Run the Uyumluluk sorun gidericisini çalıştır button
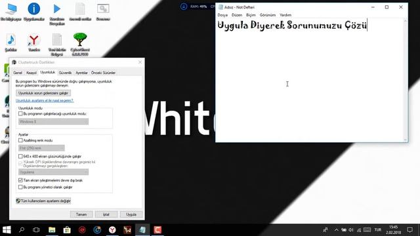The width and height of the screenshot is (420, 236). (43, 93)
